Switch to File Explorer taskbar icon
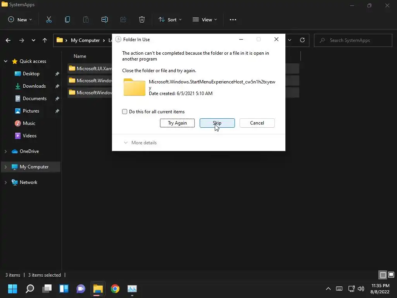The height and width of the screenshot is (298, 397). tap(98, 289)
